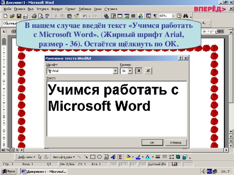Click the Undo arrow icon
Screen dimensions: 234x175
point(85,16)
